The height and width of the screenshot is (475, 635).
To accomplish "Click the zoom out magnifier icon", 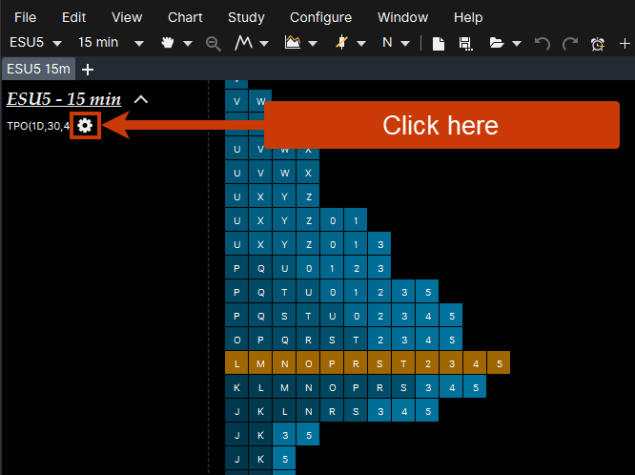I will point(214,44).
